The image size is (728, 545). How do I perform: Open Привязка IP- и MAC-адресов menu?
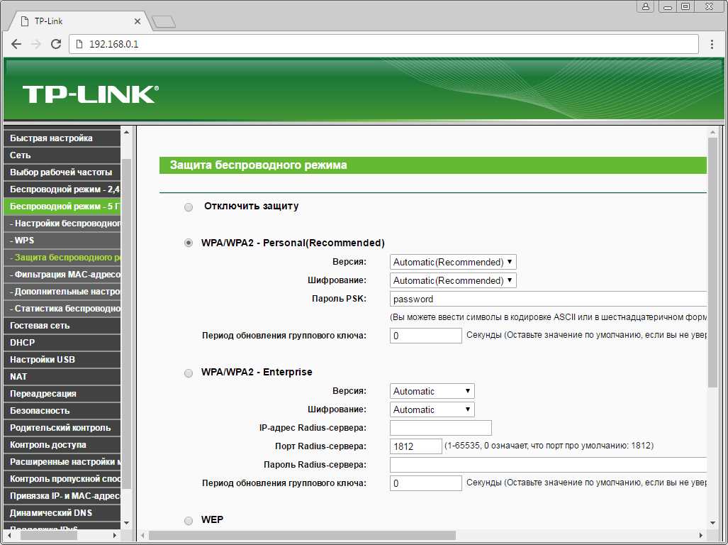click(62, 496)
